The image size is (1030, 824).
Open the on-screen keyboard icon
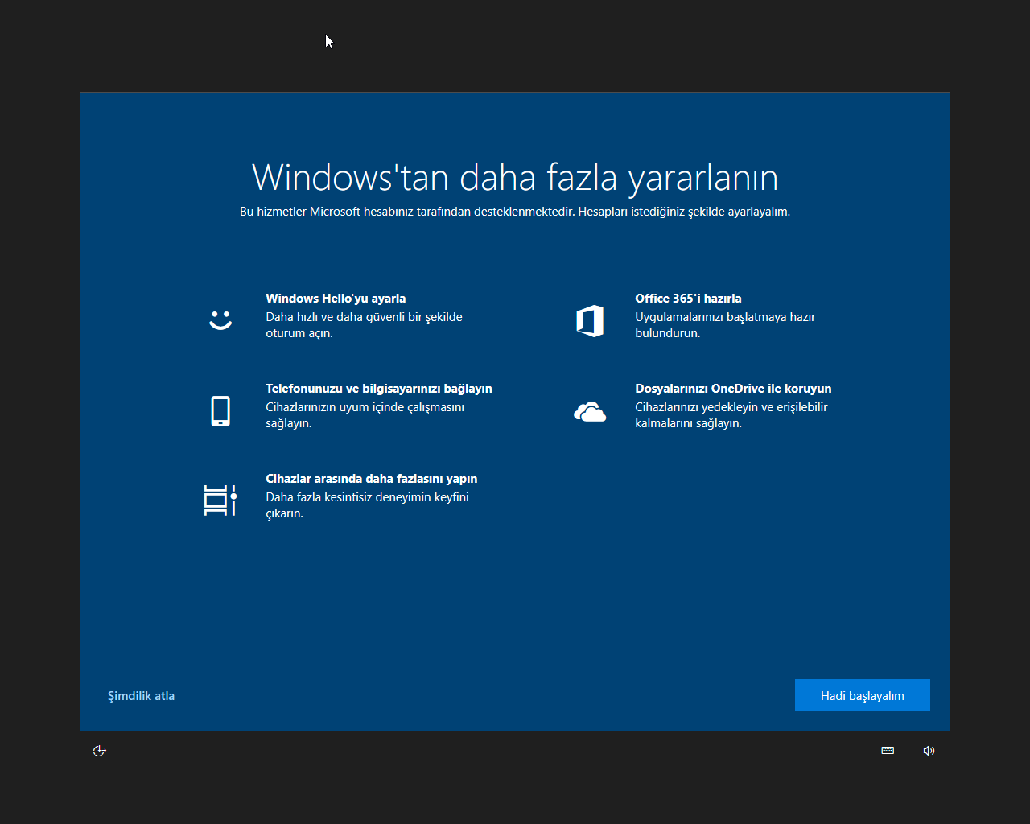[x=888, y=751]
